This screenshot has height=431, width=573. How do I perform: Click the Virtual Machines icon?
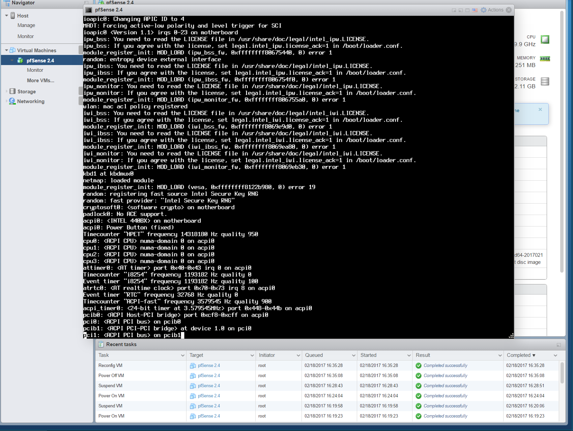click(12, 50)
